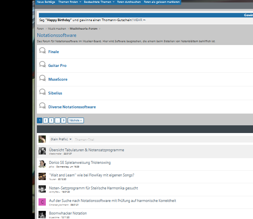The image size is (253, 219).
Task: Go to the Foren breadcrumb
Action: pos(40,28)
